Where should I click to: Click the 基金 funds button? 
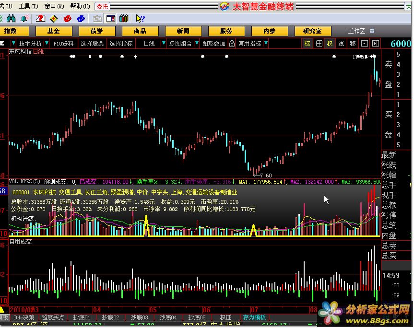[x=54, y=31]
